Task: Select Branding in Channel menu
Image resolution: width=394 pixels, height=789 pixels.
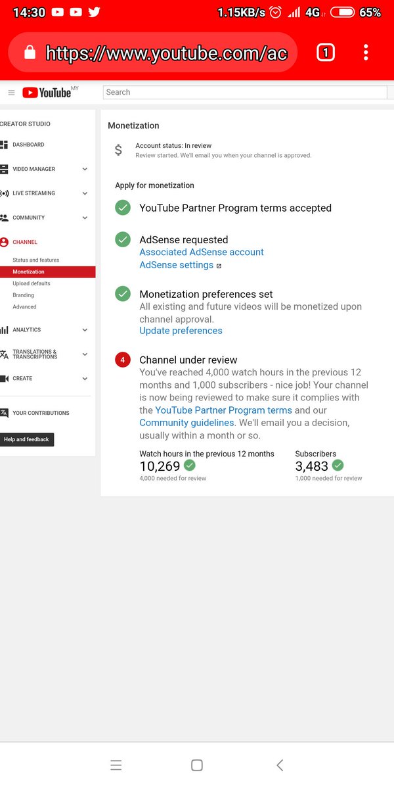Action: click(x=23, y=295)
